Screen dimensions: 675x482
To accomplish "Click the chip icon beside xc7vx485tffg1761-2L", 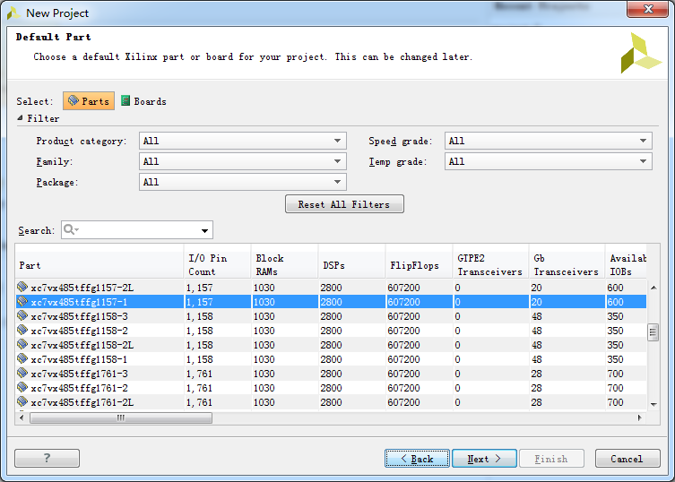I will click(x=22, y=401).
